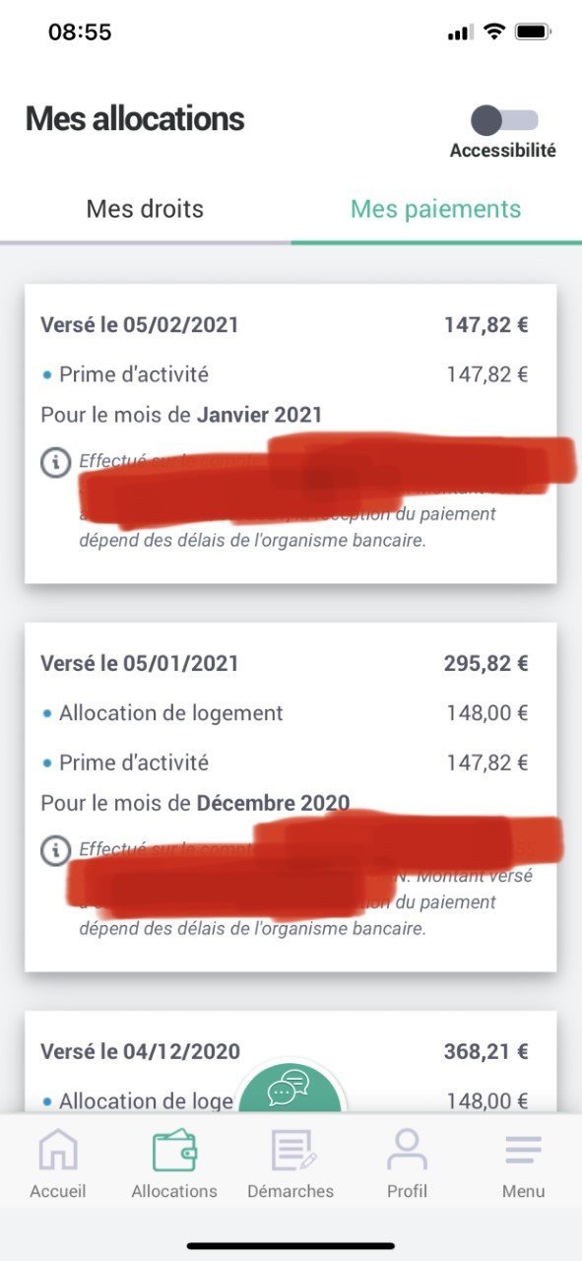
Task: Open the Menu hamburger icon
Action: click(523, 1151)
